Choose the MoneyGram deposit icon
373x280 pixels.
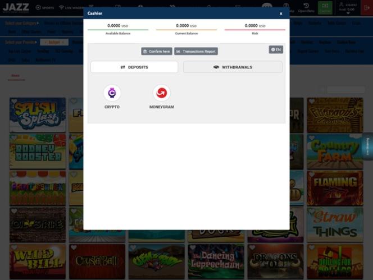tap(161, 93)
